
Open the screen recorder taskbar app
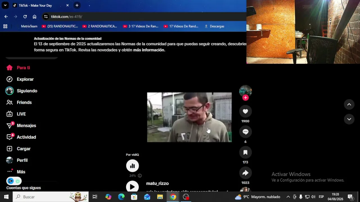(186, 197)
